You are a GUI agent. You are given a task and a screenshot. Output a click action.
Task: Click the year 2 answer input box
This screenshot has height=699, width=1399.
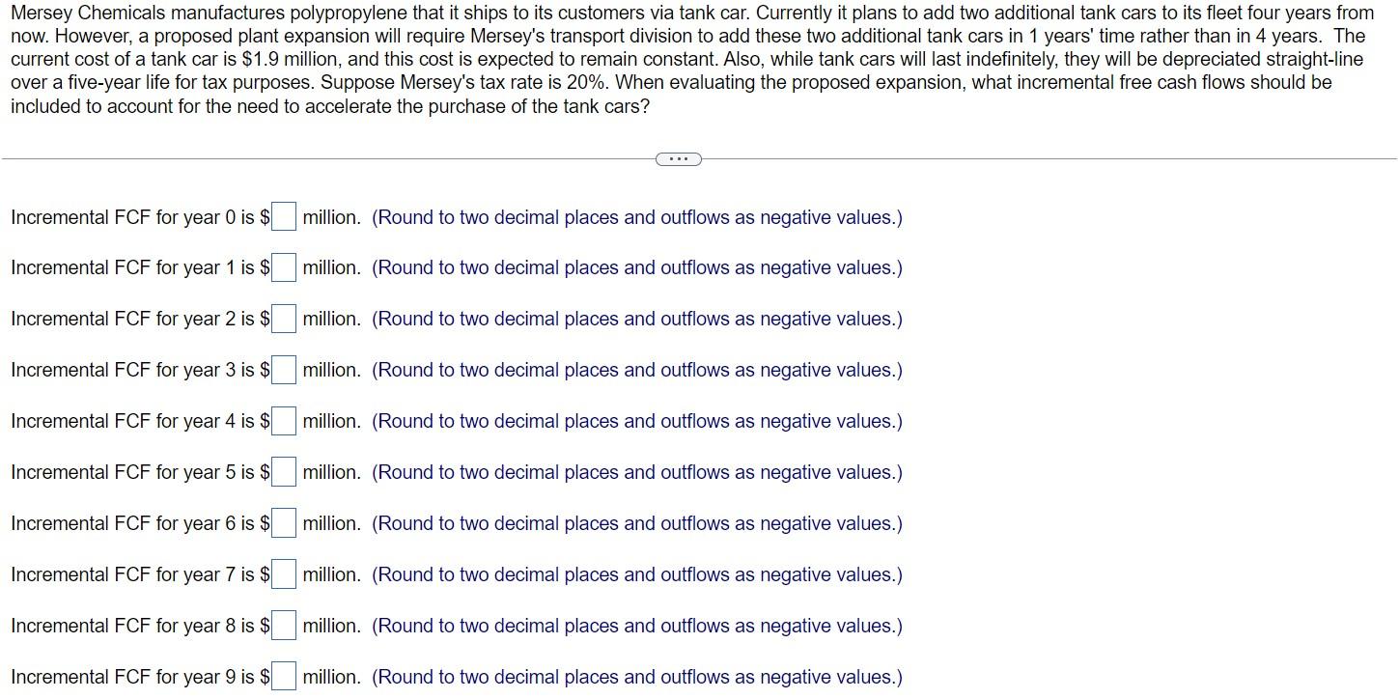283,319
